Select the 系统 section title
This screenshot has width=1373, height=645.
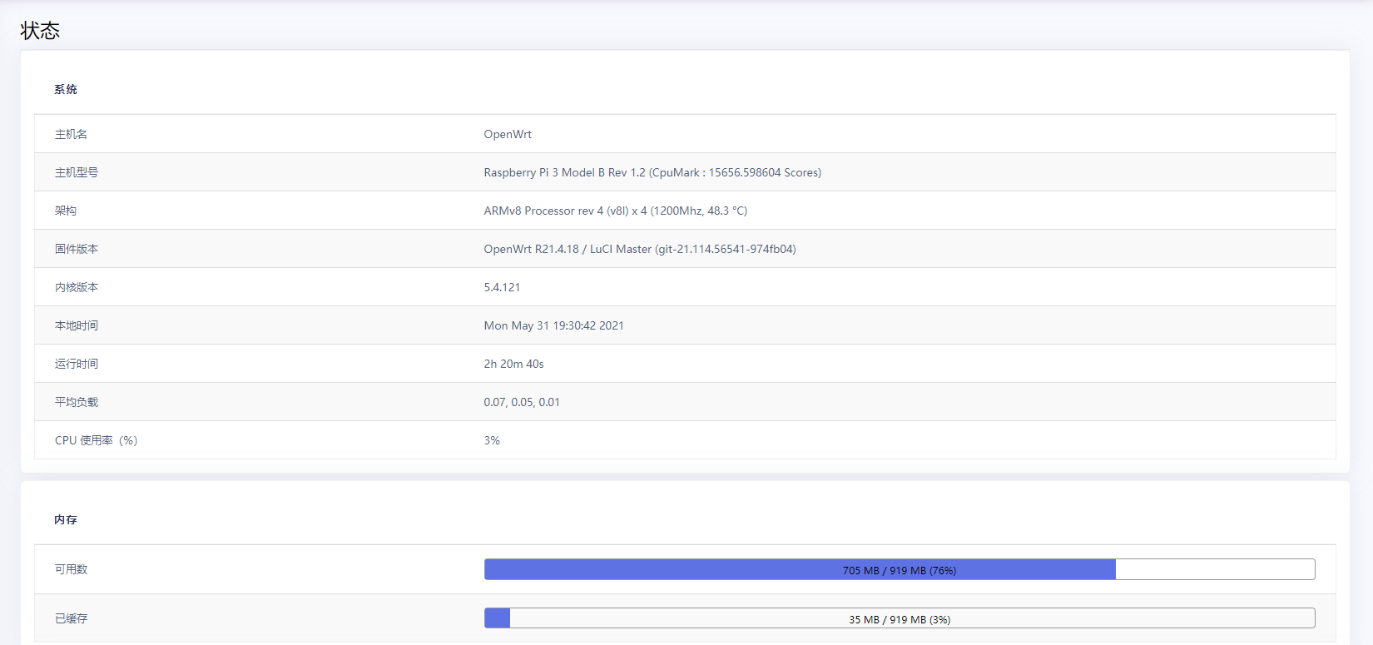(66, 89)
